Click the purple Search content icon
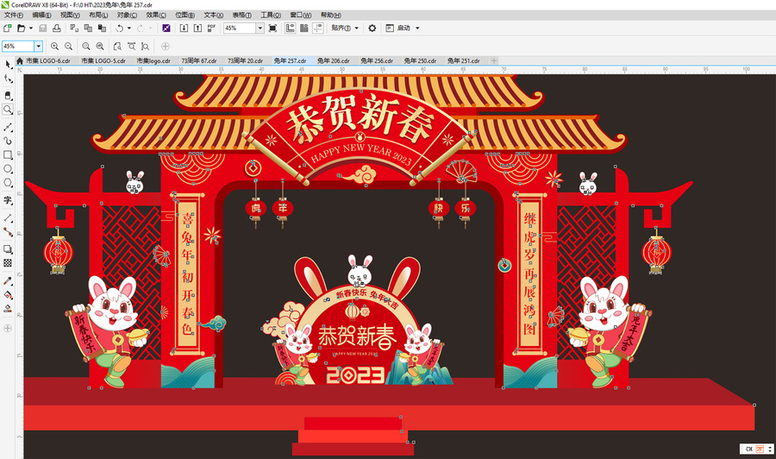 coord(166,28)
